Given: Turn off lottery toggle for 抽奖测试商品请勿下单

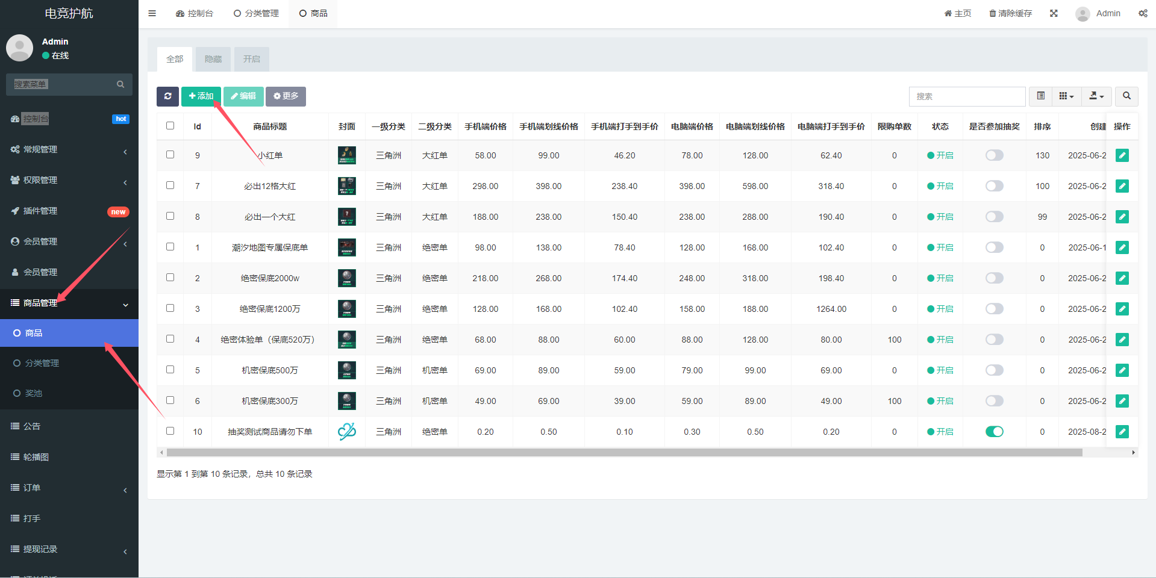Looking at the screenshot, I should click(994, 432).
